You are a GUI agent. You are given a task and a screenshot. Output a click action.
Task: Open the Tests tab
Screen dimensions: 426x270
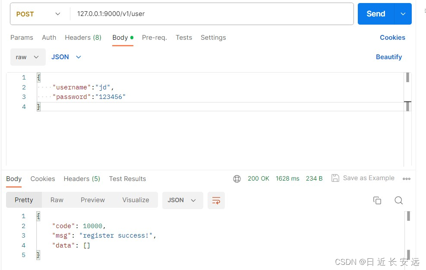click(184, 38)
